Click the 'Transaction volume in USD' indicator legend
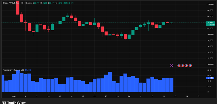The width and height of the screenshot is (217, 104). pyautogui.click(x=14, y=70)
